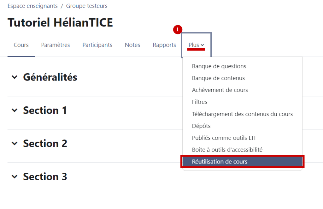Viewport: 323px width, 209px height.
Task: Click the Section 3 heading
Action: click(45, 177)
